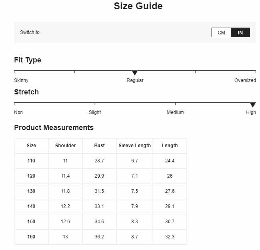Viewport: 260px width, 250px height.
Task: Click the Size Guide heading
Action: (138, 6)
